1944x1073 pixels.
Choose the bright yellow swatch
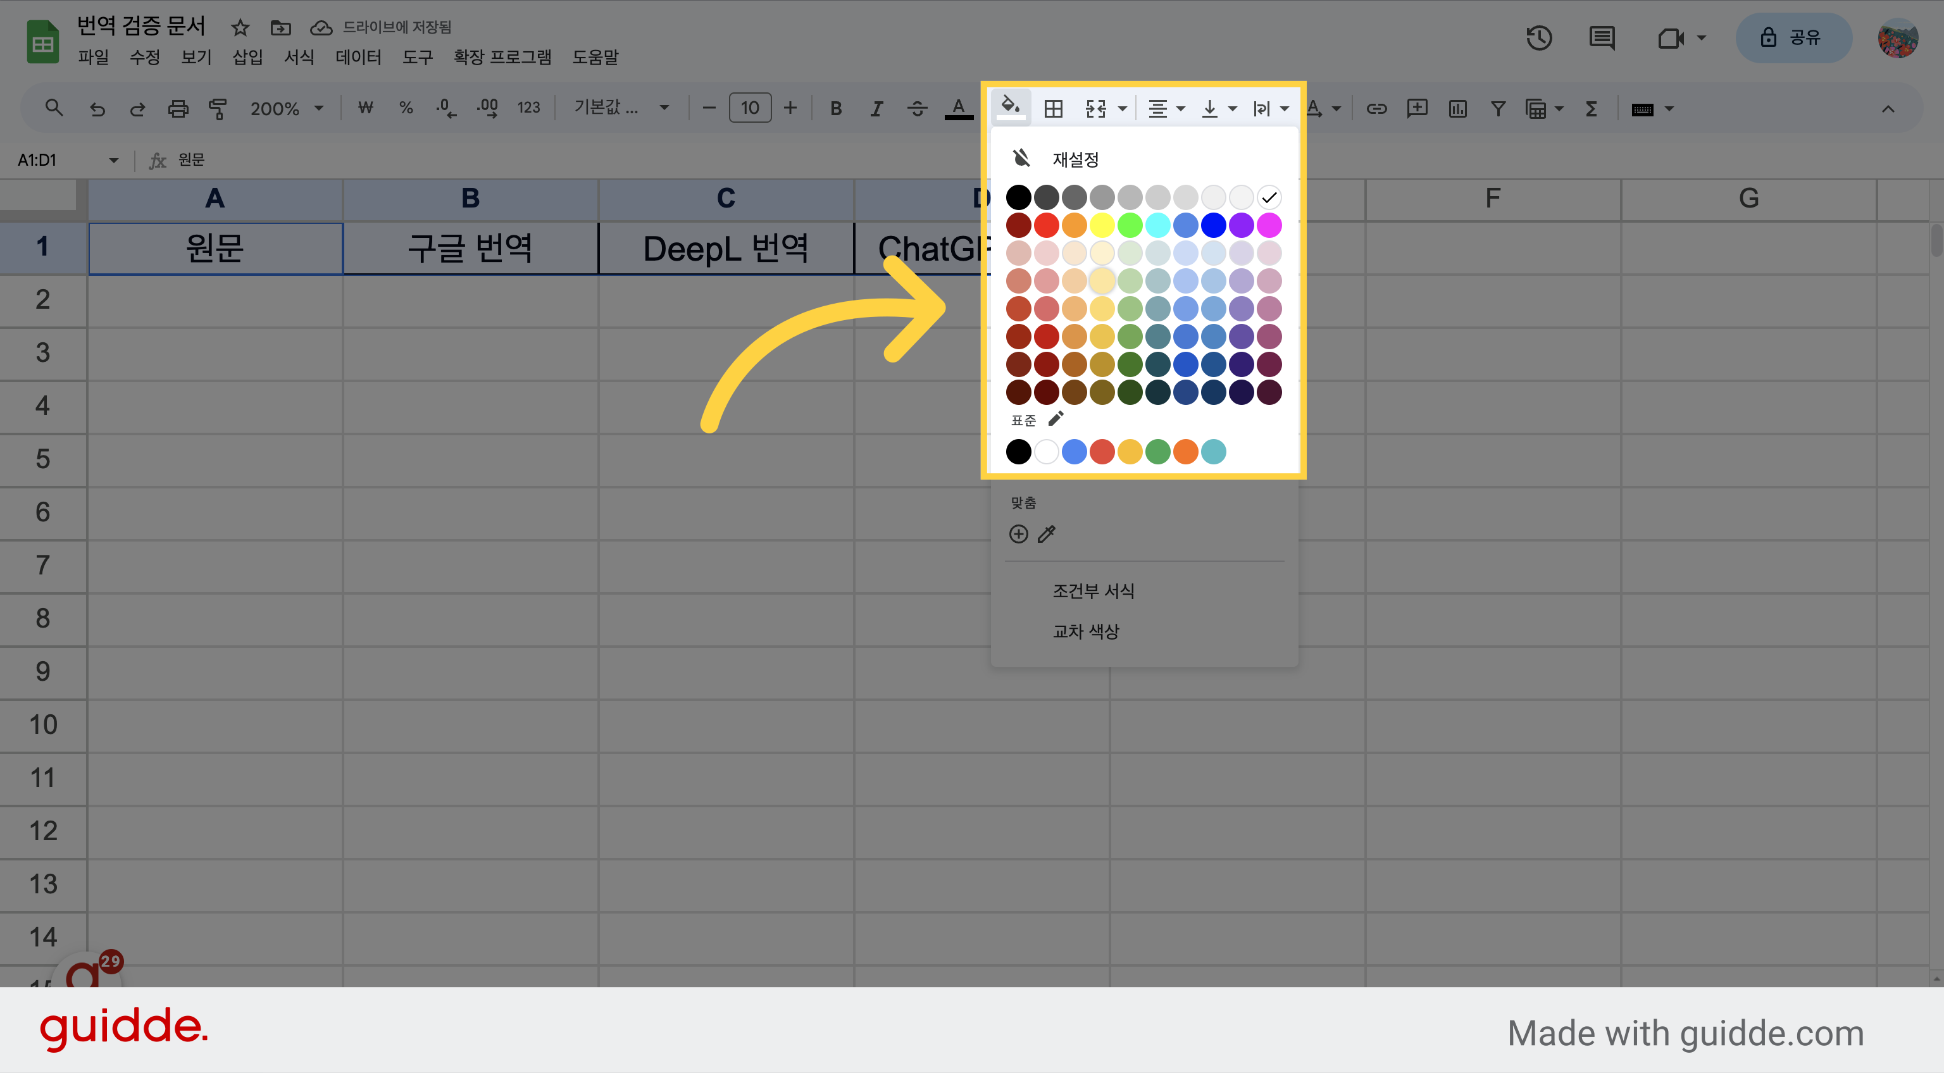(x=1102, y=225)
